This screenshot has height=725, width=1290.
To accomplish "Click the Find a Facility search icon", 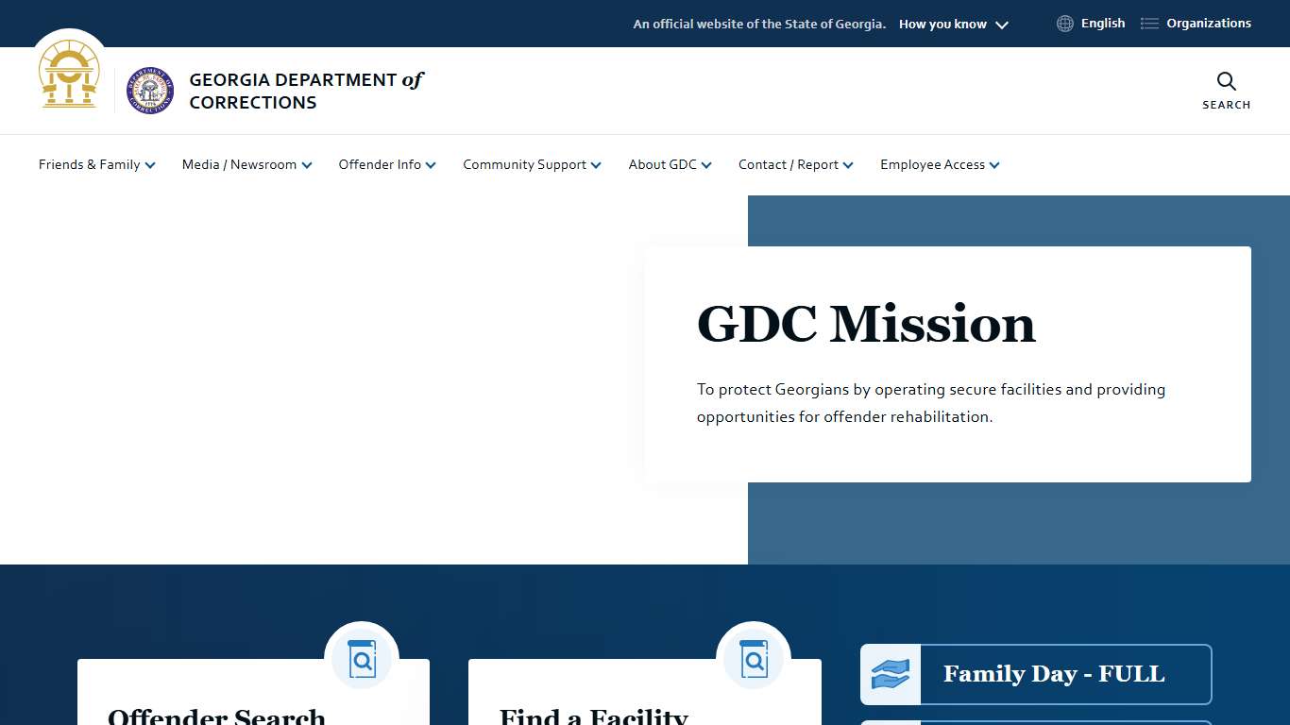I will 753,658.
